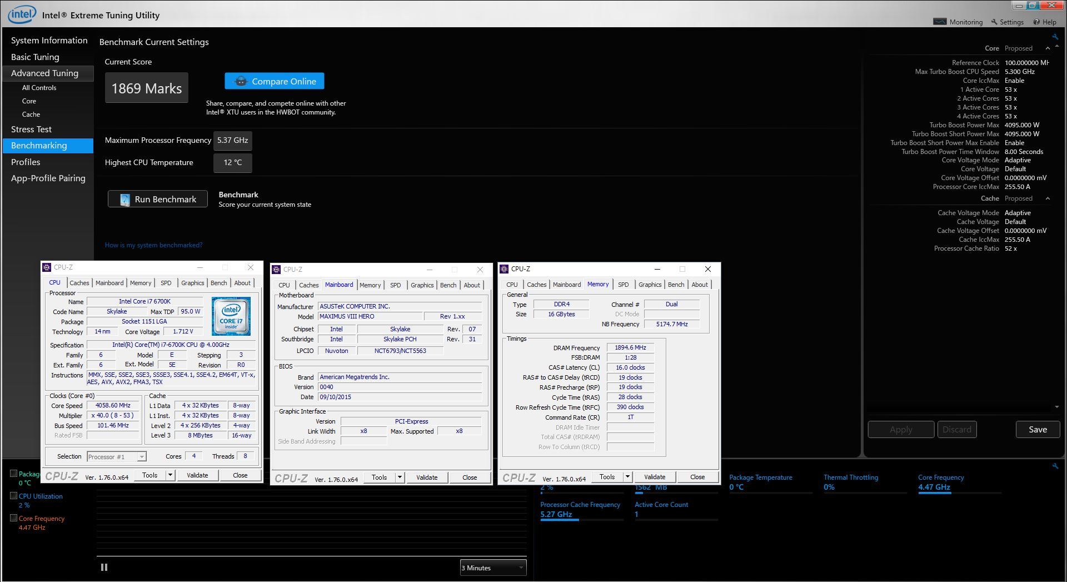Screen dimensions: 1067x582
Task: Switch to Bench tab in first CPU-Z window
Action: 218,283
